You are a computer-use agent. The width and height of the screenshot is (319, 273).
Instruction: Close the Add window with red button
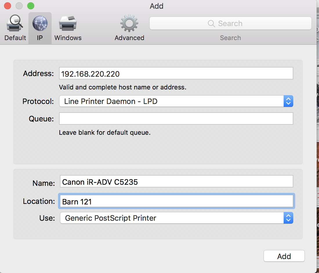[8, 6]
